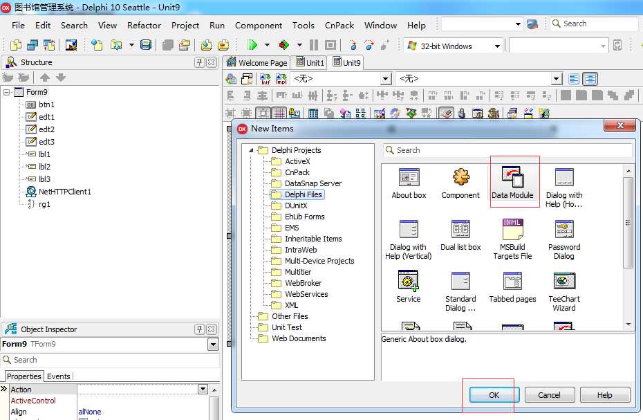Click the platform refresh icon at toolbar right
The width and height of the screenshot is (643, 420).
[617, 45]
